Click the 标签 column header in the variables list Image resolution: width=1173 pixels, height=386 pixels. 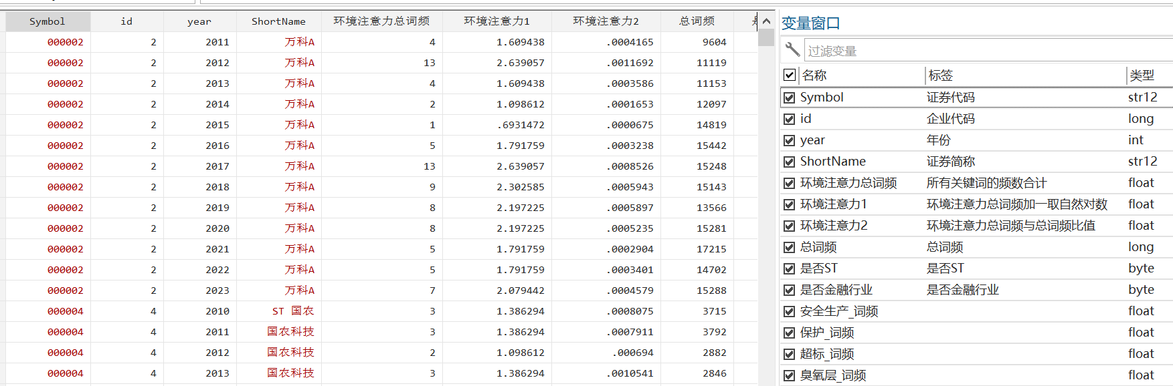coord(1024,75)
